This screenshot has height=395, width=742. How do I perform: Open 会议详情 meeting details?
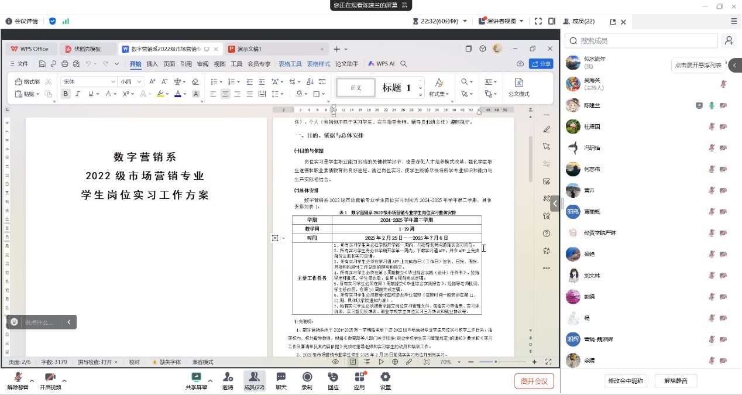[x=22, y=21]
